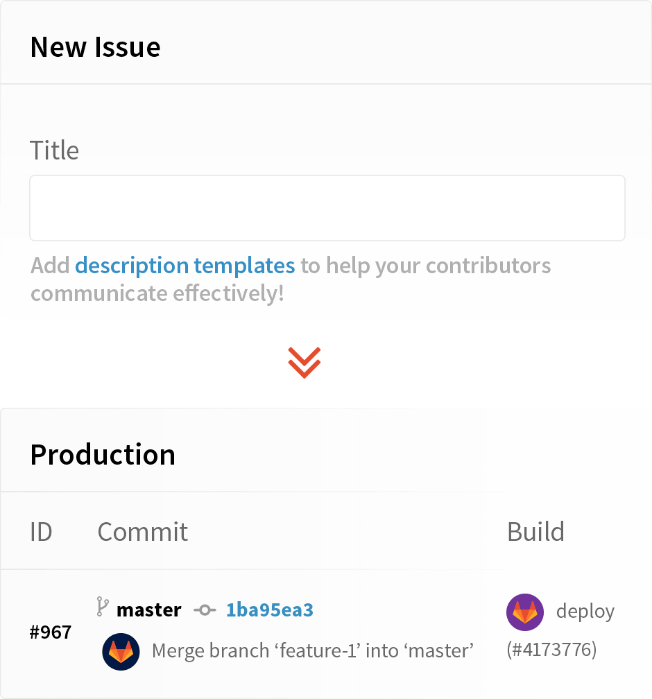Click the Title field label

tap(54, 150)
